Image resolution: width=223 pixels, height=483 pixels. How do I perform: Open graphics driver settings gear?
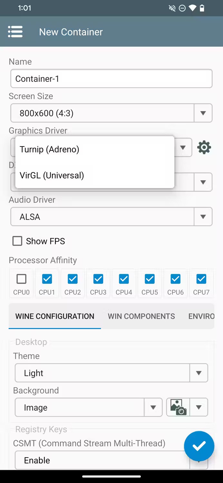click(x=204, y=147)
